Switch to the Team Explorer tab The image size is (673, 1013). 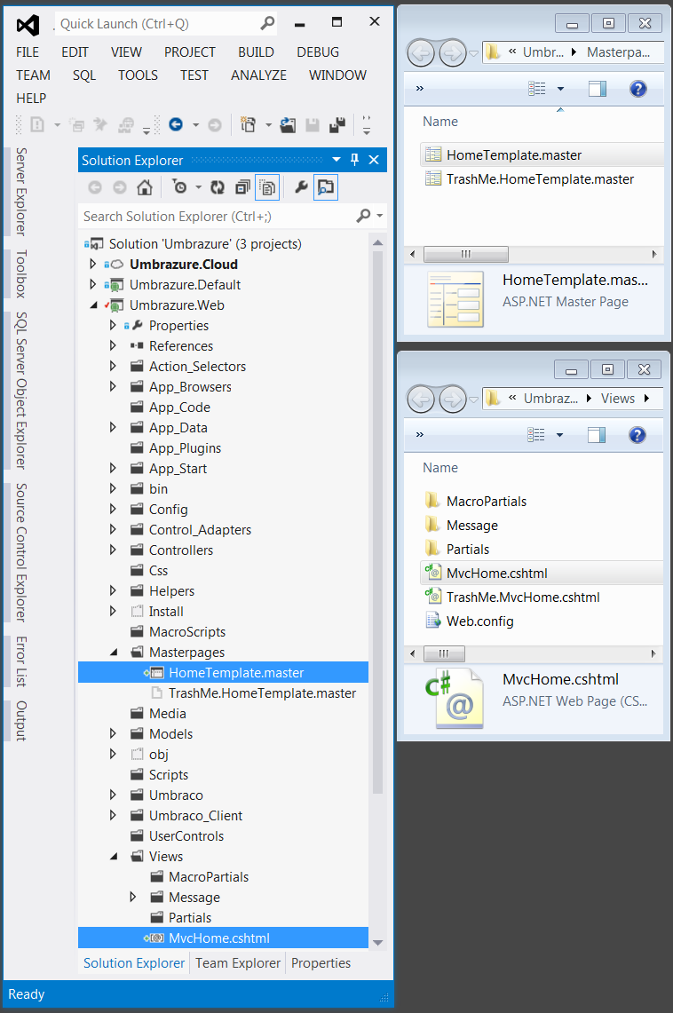238,962
